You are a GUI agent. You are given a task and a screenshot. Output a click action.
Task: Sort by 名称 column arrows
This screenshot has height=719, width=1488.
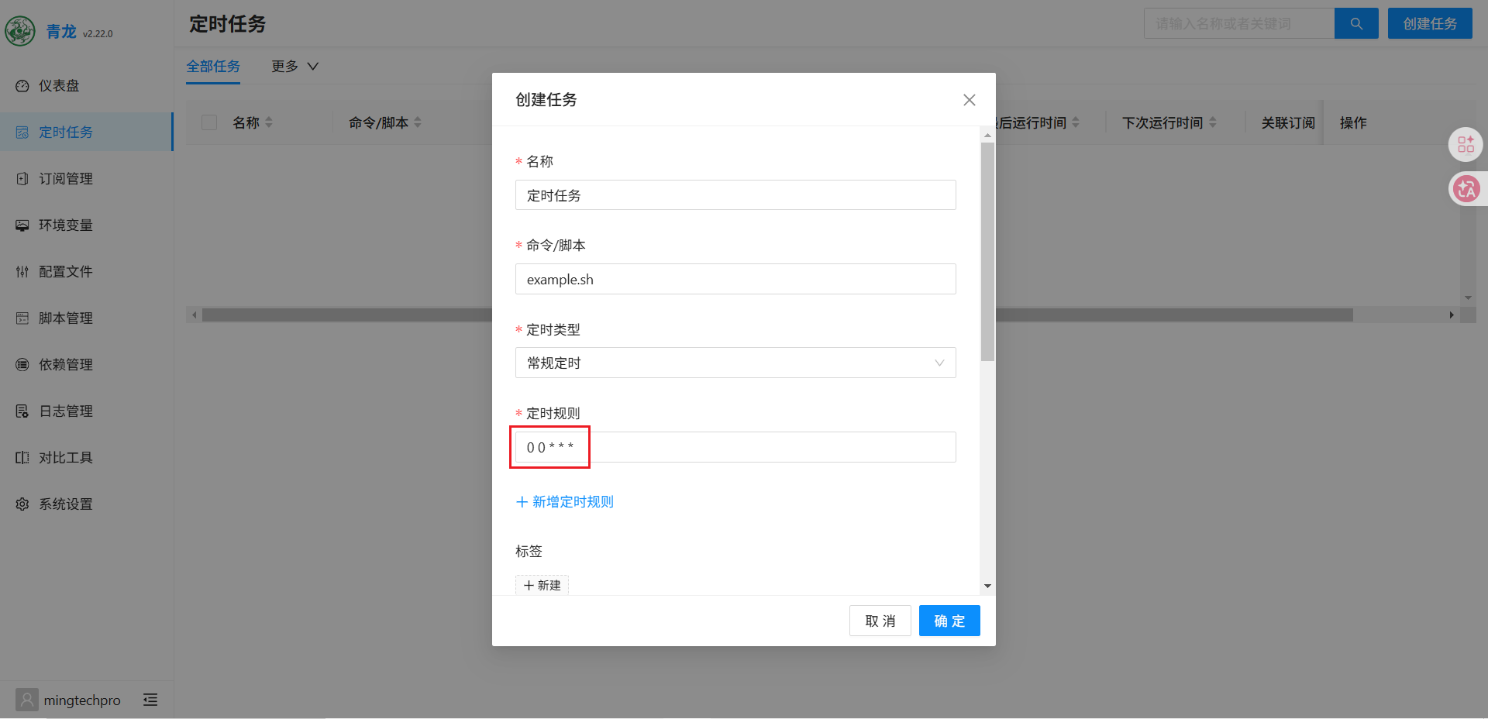click(x=269, y=122)
